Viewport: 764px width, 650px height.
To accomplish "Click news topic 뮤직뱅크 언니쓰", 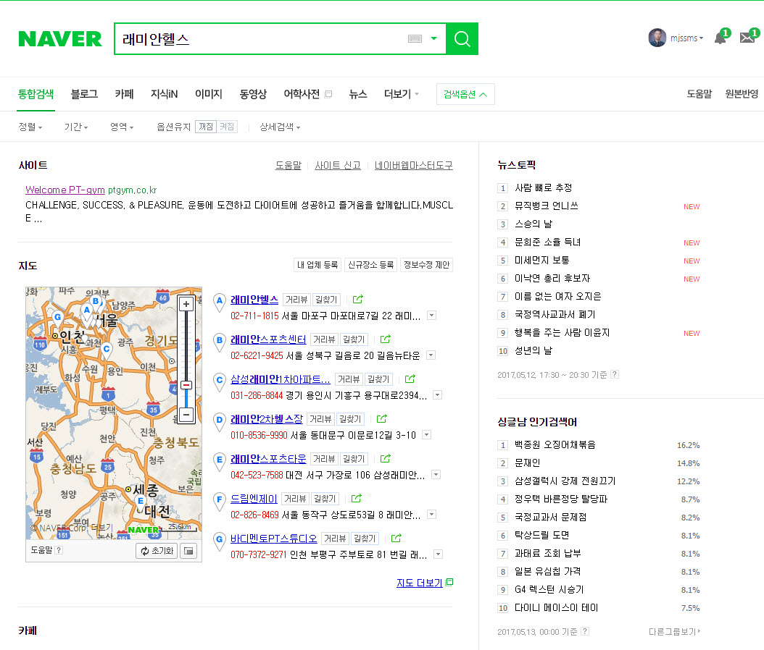I will 547,206.
